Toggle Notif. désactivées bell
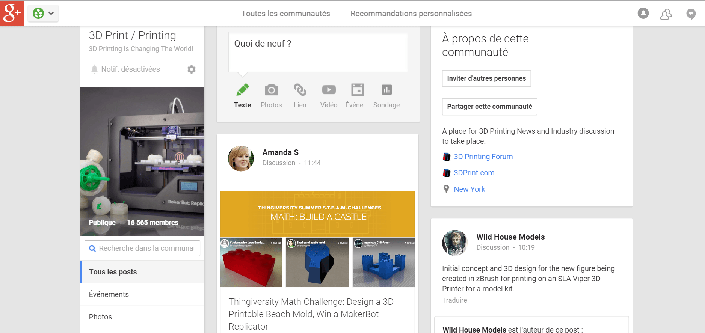This screenshot has height=333, width=705. [x=94, y=69]
